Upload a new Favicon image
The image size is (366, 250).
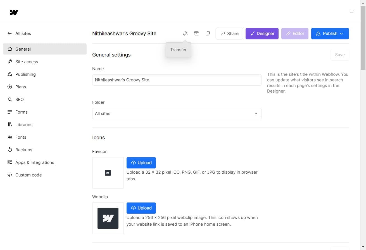pyautogui.click(x=141, y=162)
